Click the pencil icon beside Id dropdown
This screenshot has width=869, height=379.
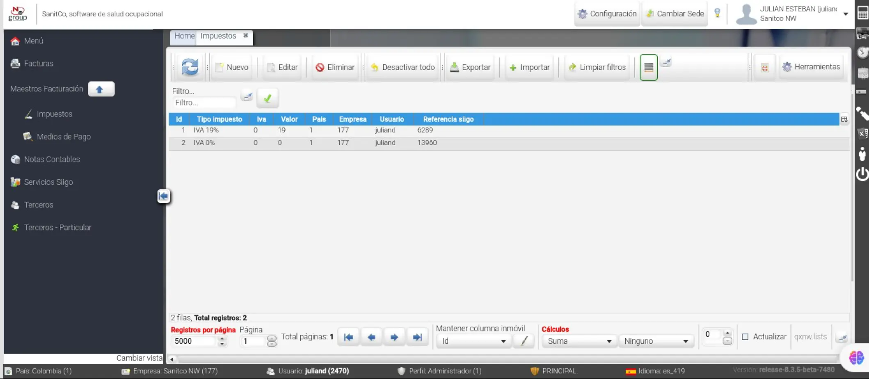(524, 341)
